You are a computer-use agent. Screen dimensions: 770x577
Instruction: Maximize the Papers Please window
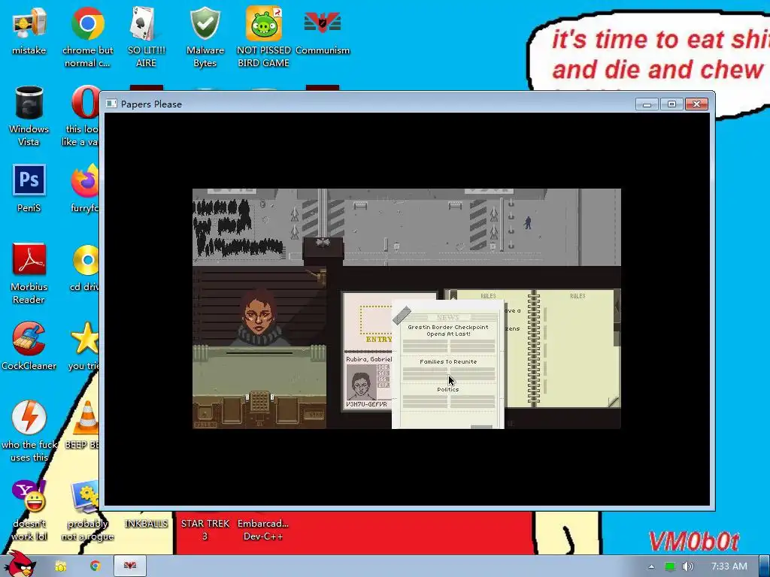tap(671, 104)
